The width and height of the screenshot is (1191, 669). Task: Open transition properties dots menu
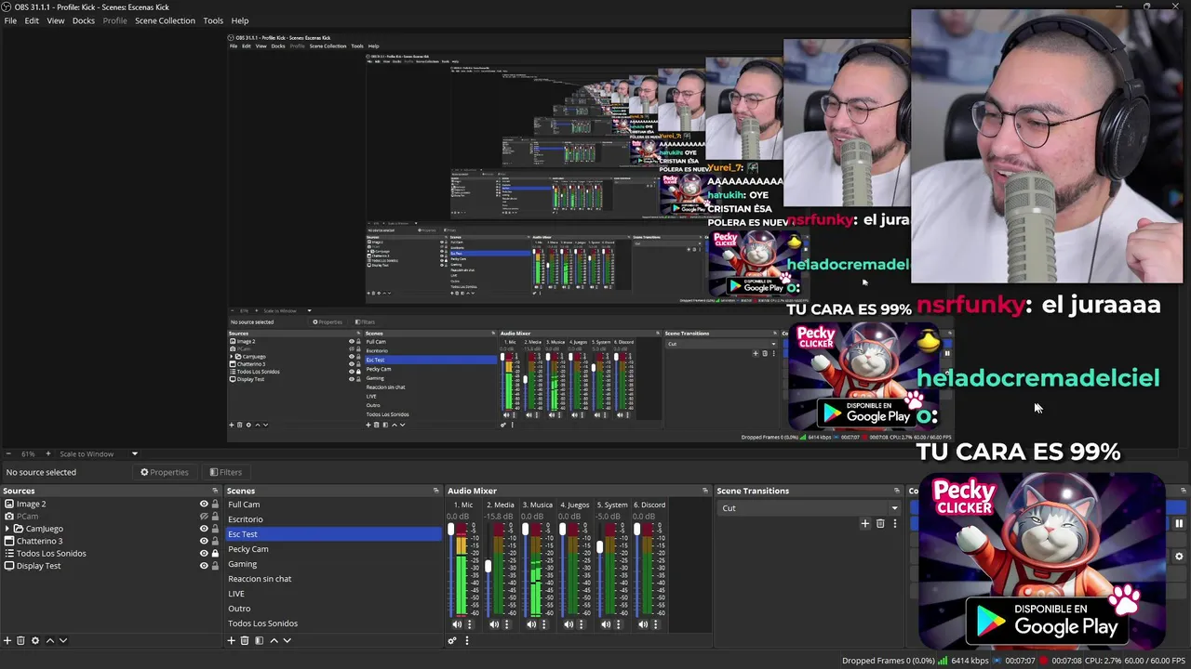pos(894,523)
